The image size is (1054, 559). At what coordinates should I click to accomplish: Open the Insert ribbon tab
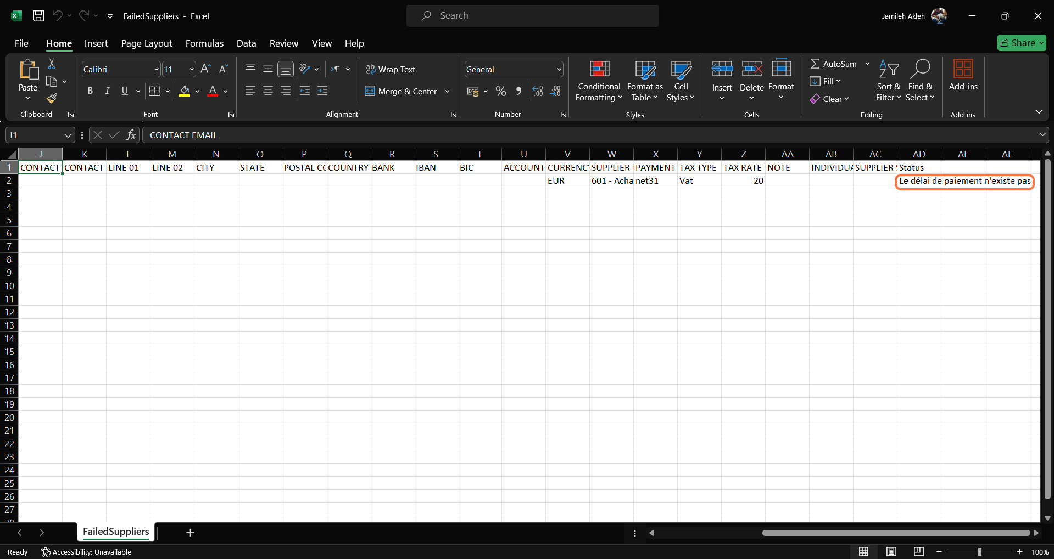click(96, 43)
